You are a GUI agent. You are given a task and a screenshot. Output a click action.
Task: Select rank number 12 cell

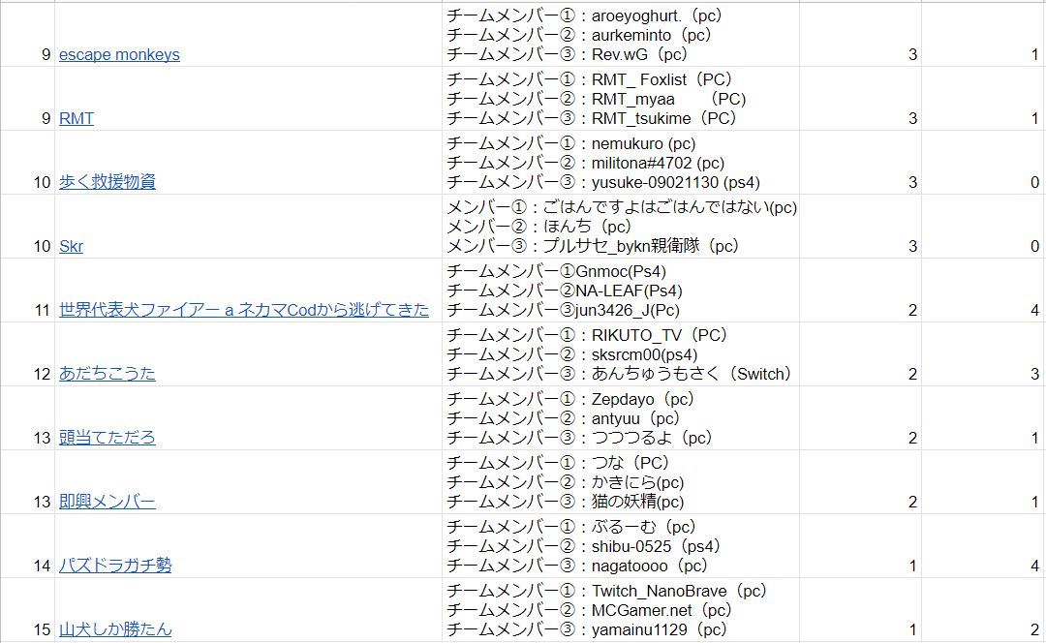coord(27,354)
